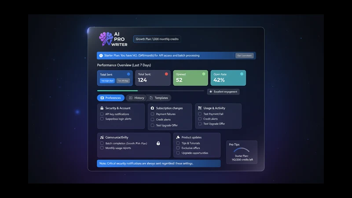Click the Excellent engagement badge
The width and height of the screenshot is (352, 198).
coord(224,92)
